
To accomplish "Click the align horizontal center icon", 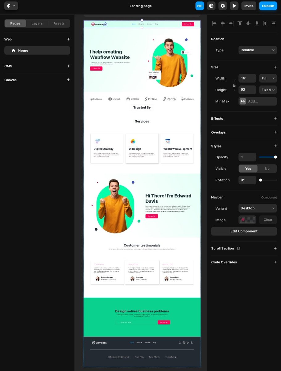I will (223, 23).
